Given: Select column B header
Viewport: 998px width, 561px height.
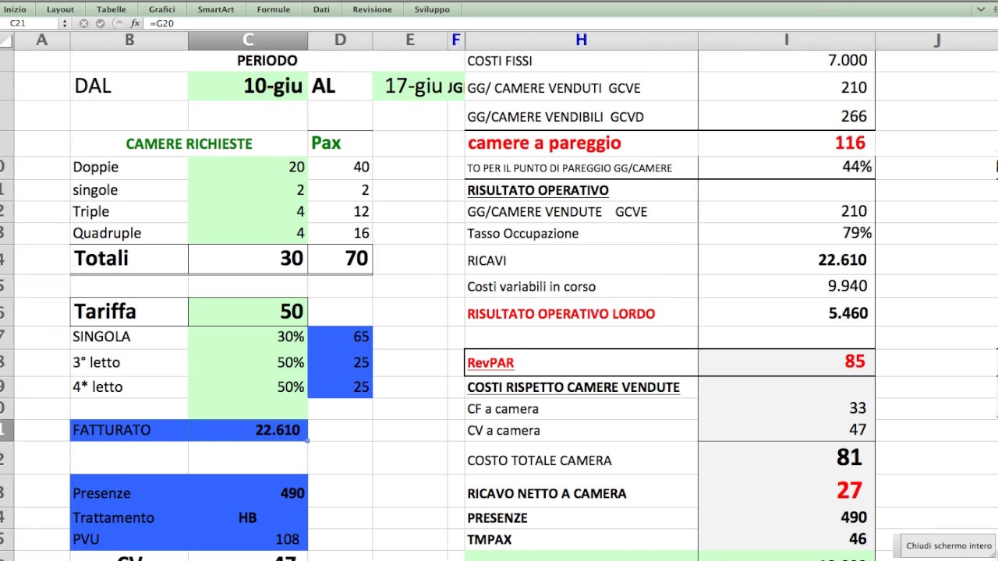Looking at the screenshot, I should coord(129,40).
